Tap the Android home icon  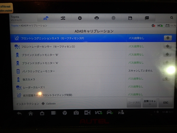(31, 113)
